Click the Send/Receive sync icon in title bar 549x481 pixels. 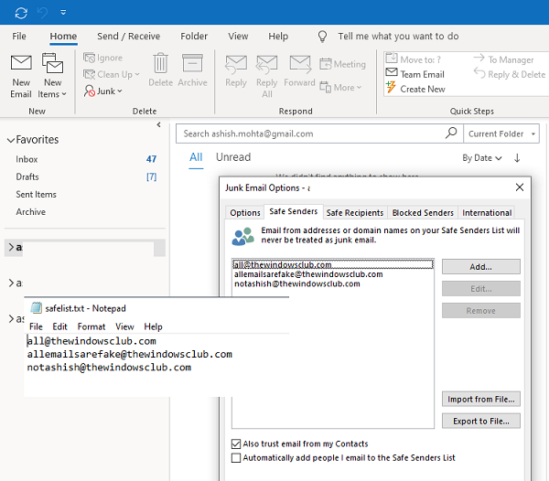(x=21, y=13)
